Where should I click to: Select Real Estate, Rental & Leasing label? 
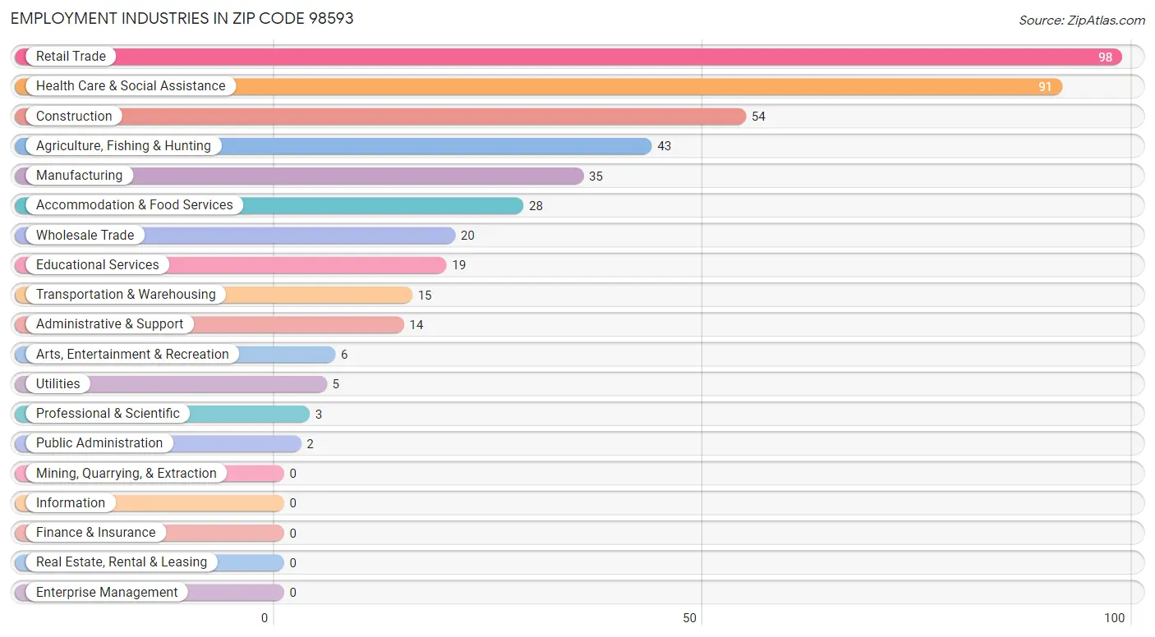coord(122,562)
